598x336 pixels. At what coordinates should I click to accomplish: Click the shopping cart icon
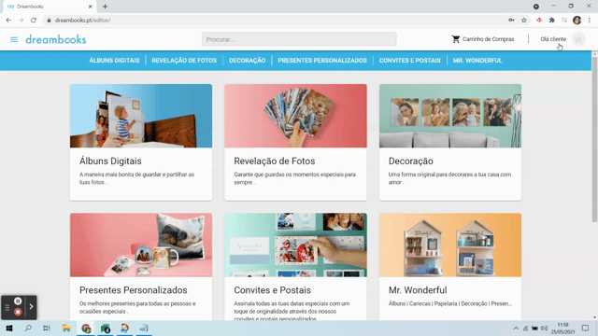[456, 39]
